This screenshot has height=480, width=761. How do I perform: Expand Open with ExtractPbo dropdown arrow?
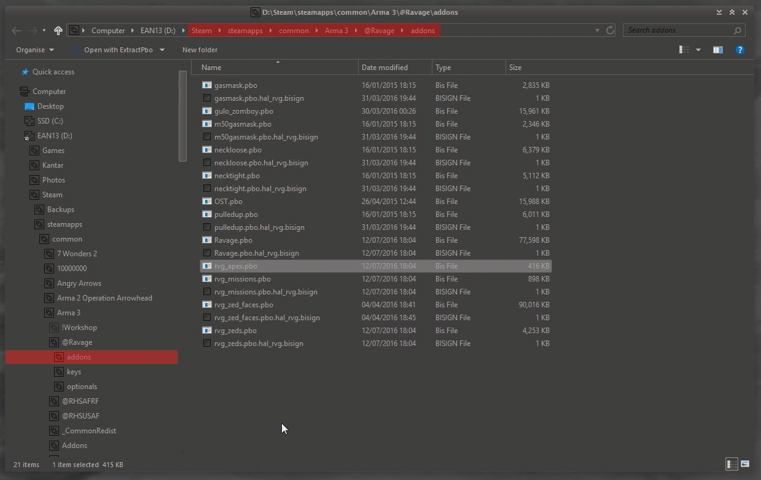pos(162,50)
